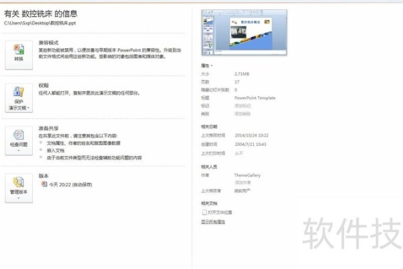Click the last modified date 2014/10/24 10:22
Screen dimensions: 403x269
click(x=252, y=135)
